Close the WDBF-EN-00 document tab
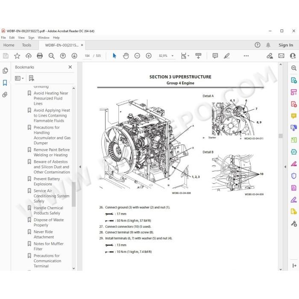This screenshot has width=299, height=299. pyautogui.click(x=82, y=45)
